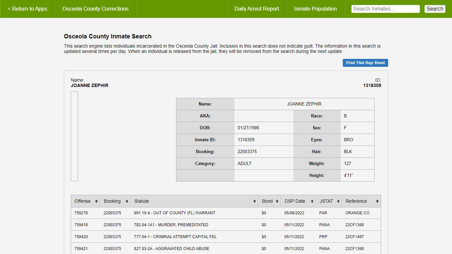Focus the Search Inmates text field
Viewport: 452px width, 254px height.
[x=385, y=9]
